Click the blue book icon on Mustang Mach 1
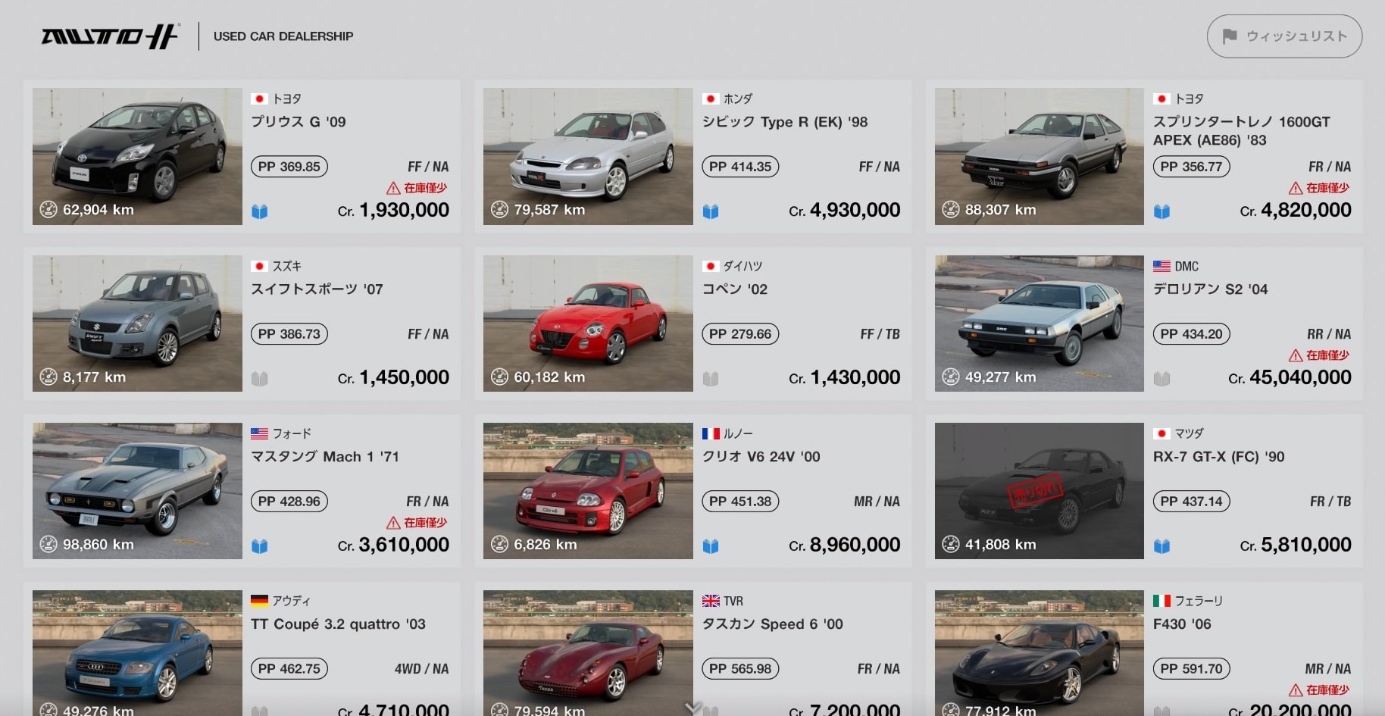1385x716 pixels. click(x=260, y=546)
